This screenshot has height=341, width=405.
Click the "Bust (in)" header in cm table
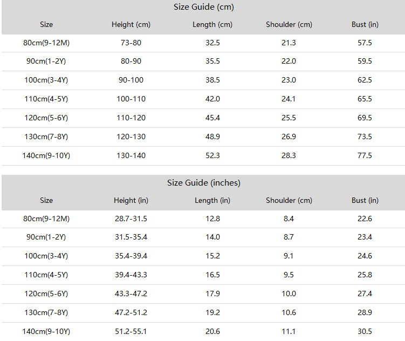point(365,24)
